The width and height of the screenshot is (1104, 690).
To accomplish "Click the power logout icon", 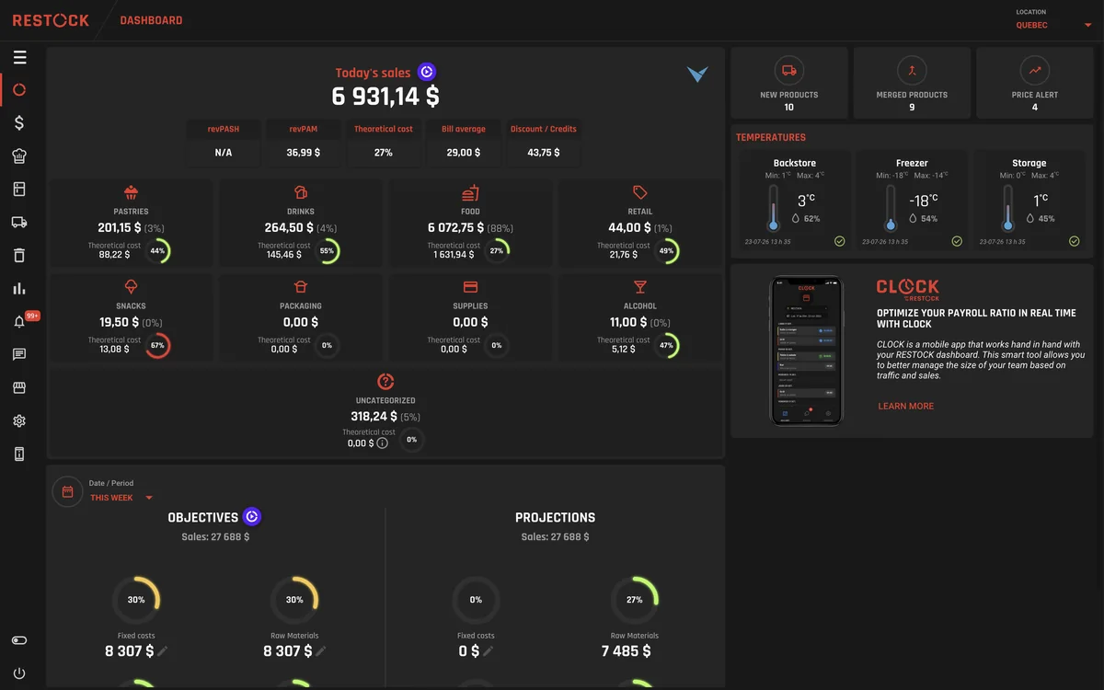I will pyautogui.click(x=19, y=673).
